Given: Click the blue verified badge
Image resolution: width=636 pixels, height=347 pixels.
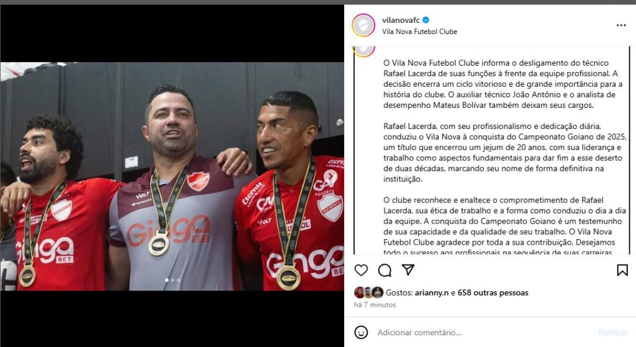Looking at the screenshot, I should 426,20.
